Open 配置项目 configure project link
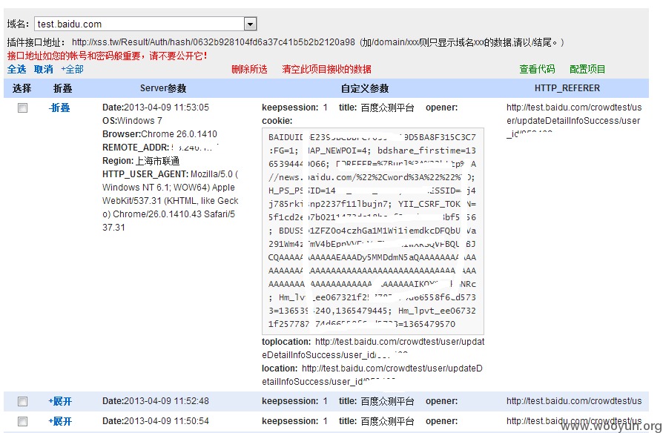 [587, 70]
